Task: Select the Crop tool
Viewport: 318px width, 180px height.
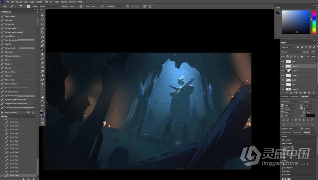Action: pos(42,33)
